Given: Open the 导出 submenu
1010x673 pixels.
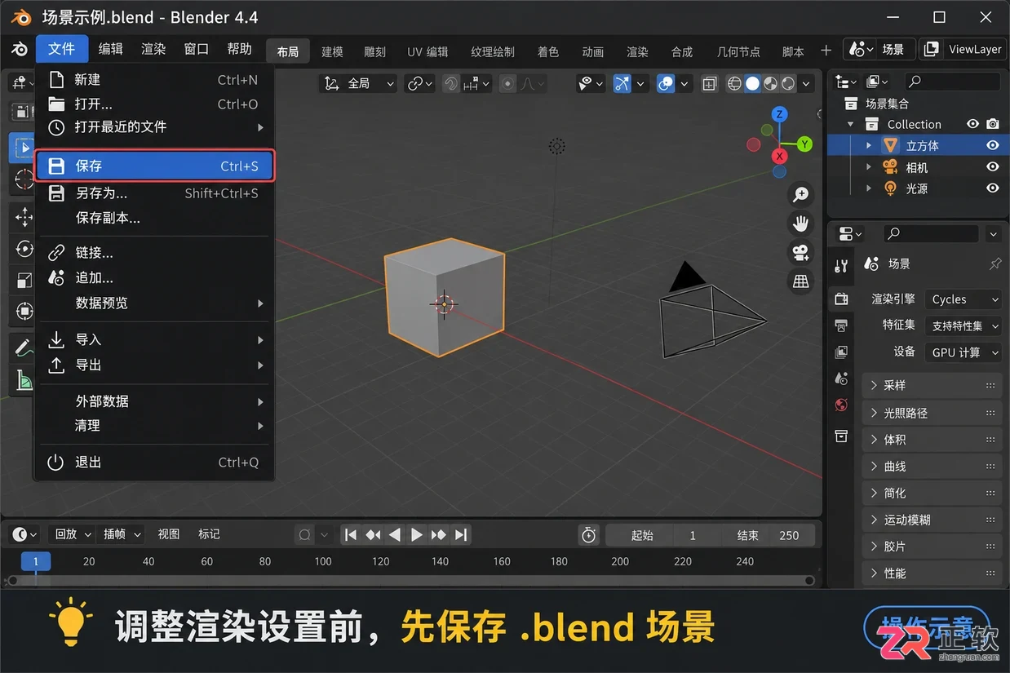Looking at the screenshot, I should coord(154,365).
